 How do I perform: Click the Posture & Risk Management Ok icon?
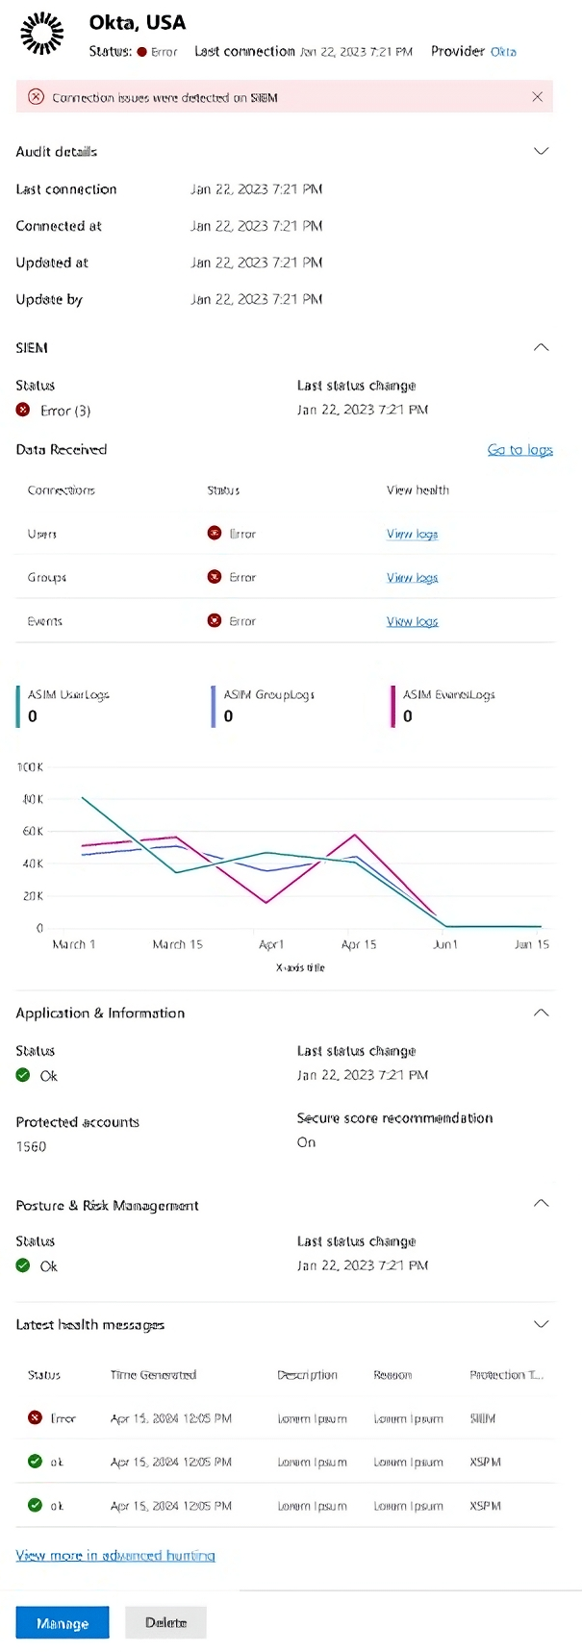pyautogui.click(x=23, y=1265)
